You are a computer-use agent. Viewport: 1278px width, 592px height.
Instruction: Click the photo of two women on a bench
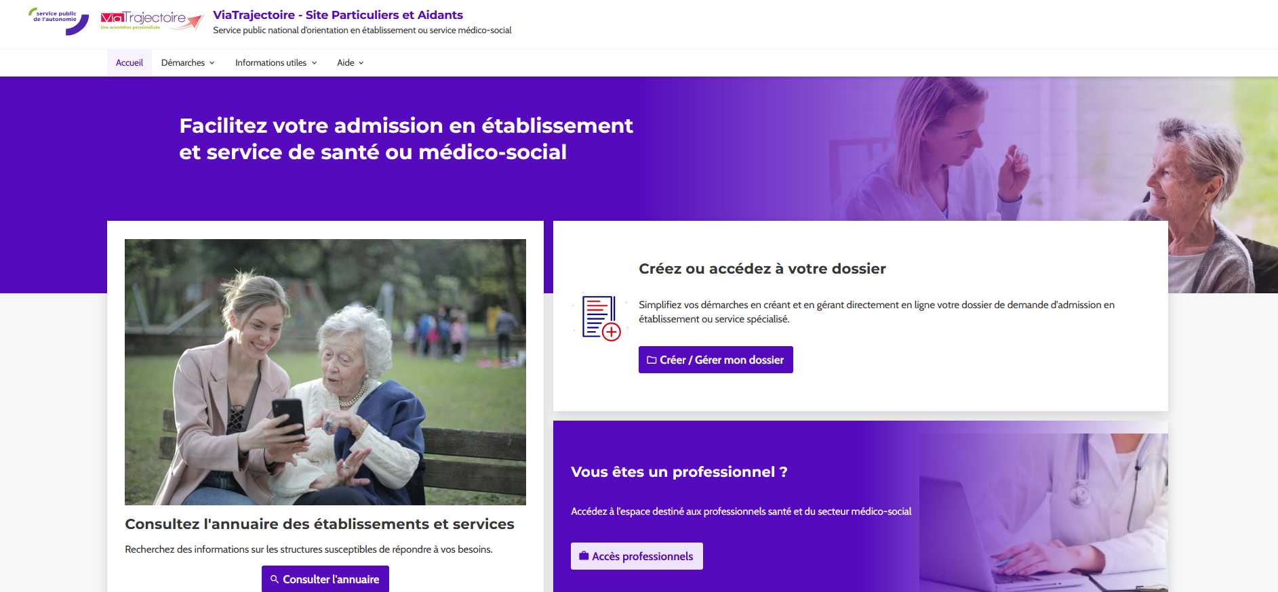[x=325, y=372]
